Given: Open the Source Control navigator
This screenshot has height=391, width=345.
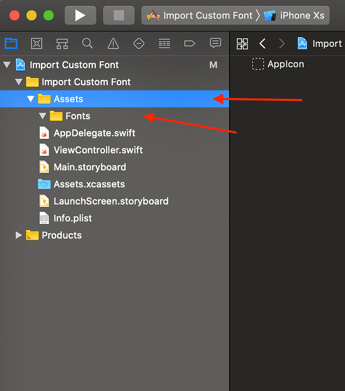Looking at the screenshot, I should pos(36,44).
